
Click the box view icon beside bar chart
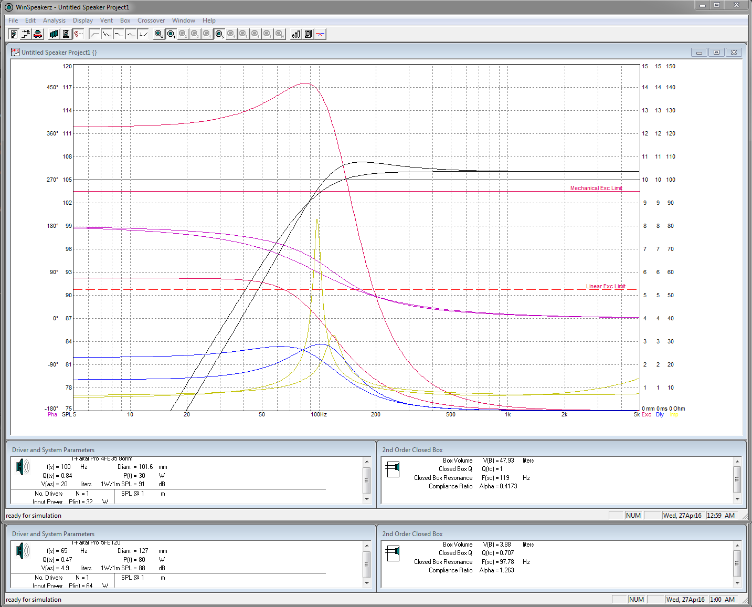pos(308,34)
